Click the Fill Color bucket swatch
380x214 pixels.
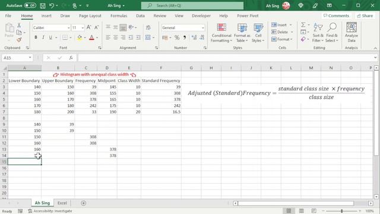[80, 37]
